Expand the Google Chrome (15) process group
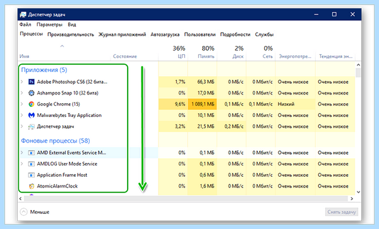Image resolution: width=379 pixels, height=229 pixels. tap(21, 104)
